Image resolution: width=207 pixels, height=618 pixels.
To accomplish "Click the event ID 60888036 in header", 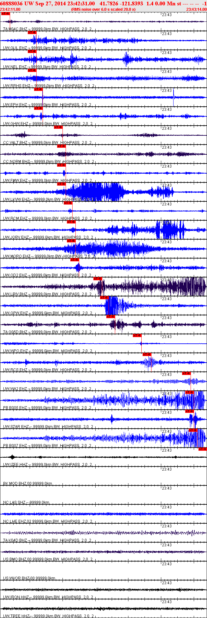I will [12, 3].
